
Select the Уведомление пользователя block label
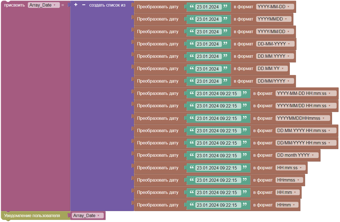pos(32,216)
